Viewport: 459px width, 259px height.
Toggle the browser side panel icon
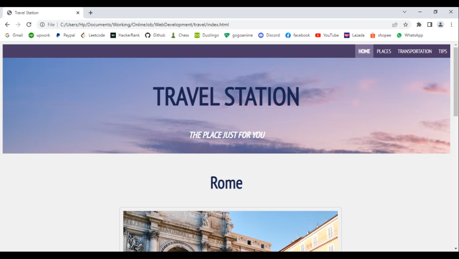click(x=430, y=25)
